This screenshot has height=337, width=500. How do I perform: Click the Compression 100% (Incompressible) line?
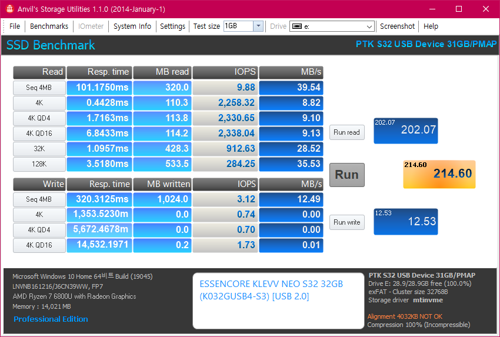(419, 325)
